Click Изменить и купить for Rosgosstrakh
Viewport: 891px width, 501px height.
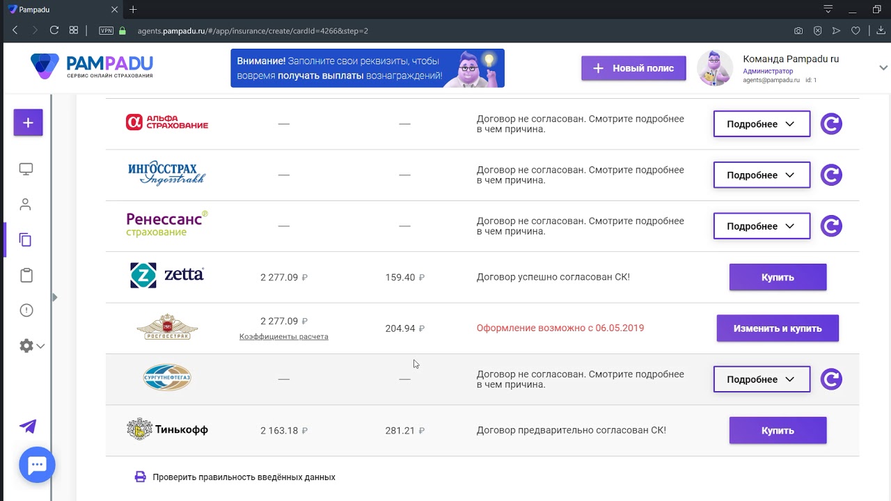778,328
